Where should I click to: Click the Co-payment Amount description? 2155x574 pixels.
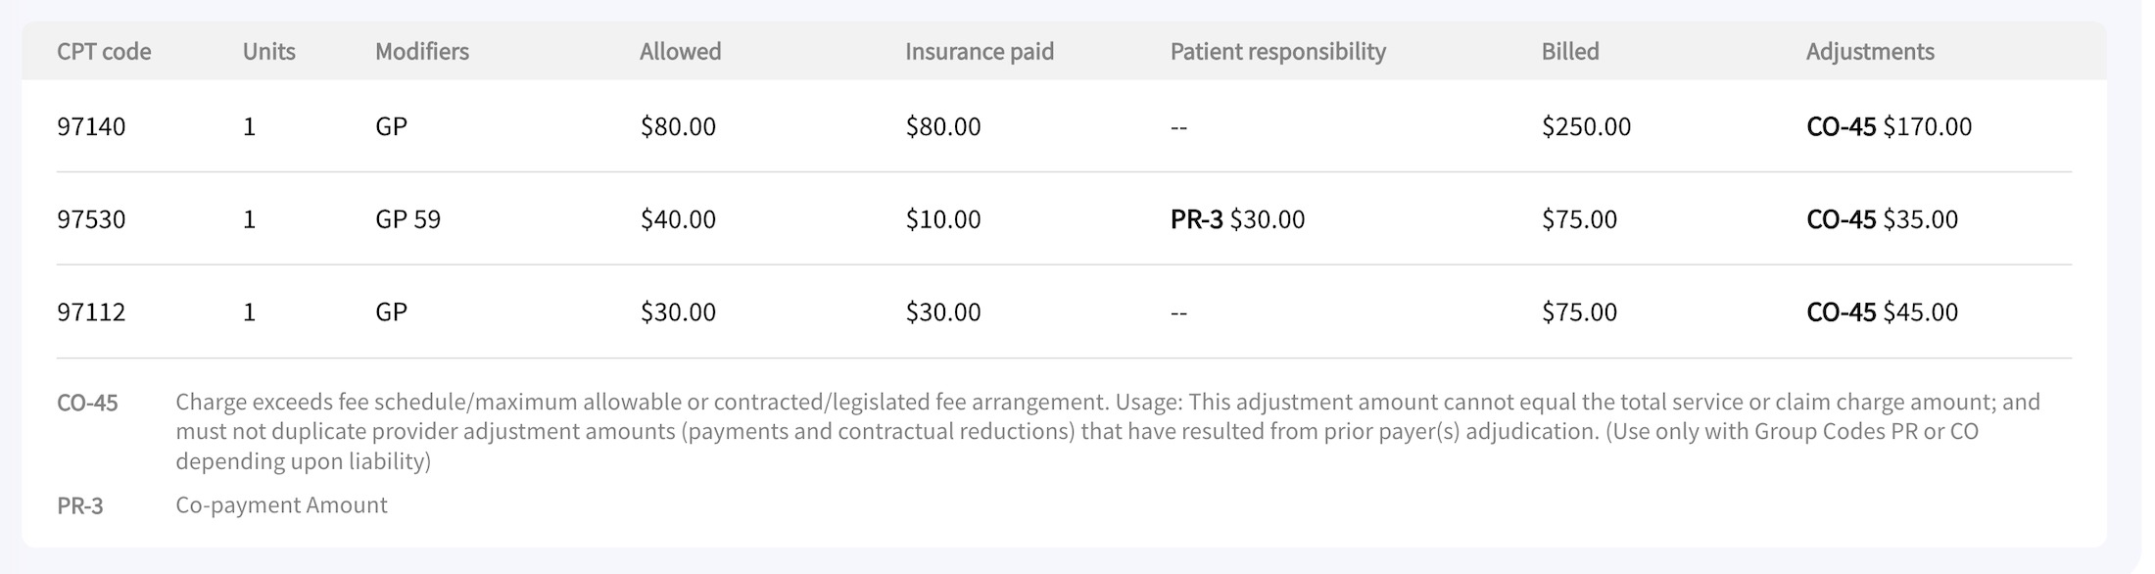point(281,505)
